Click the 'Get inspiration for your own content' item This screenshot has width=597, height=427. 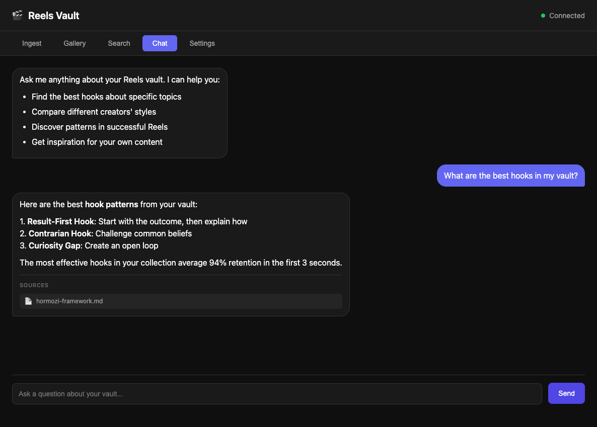pyautogui.click(x=97, y=142)
